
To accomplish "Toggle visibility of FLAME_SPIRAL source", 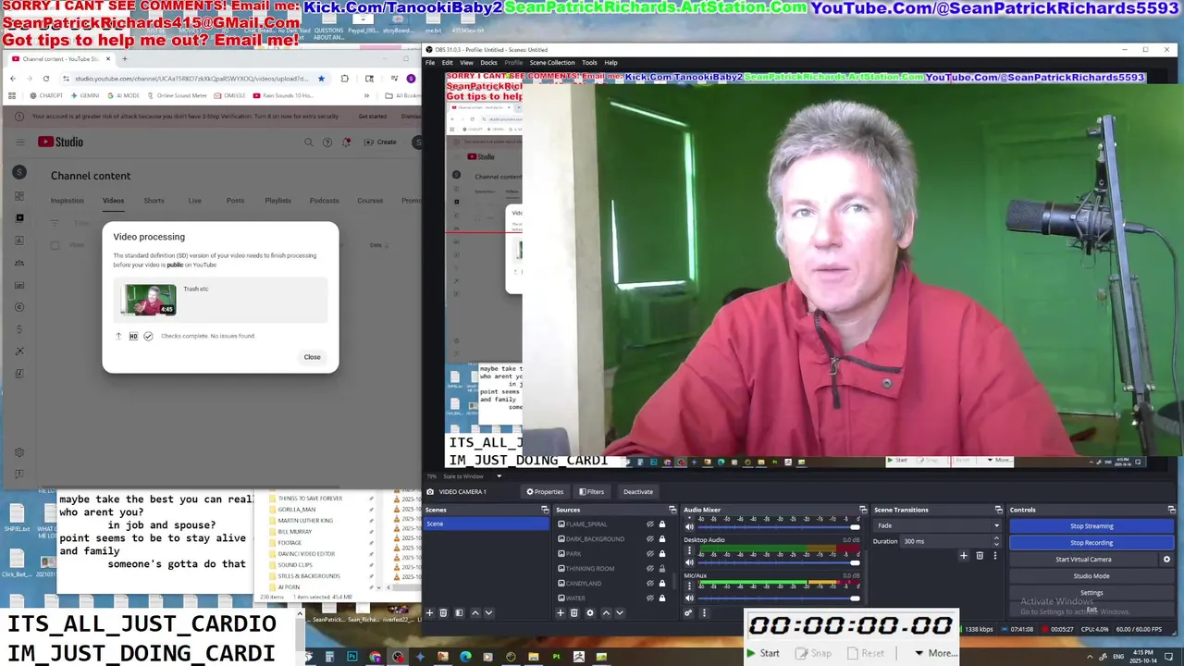I will [650, 524].
